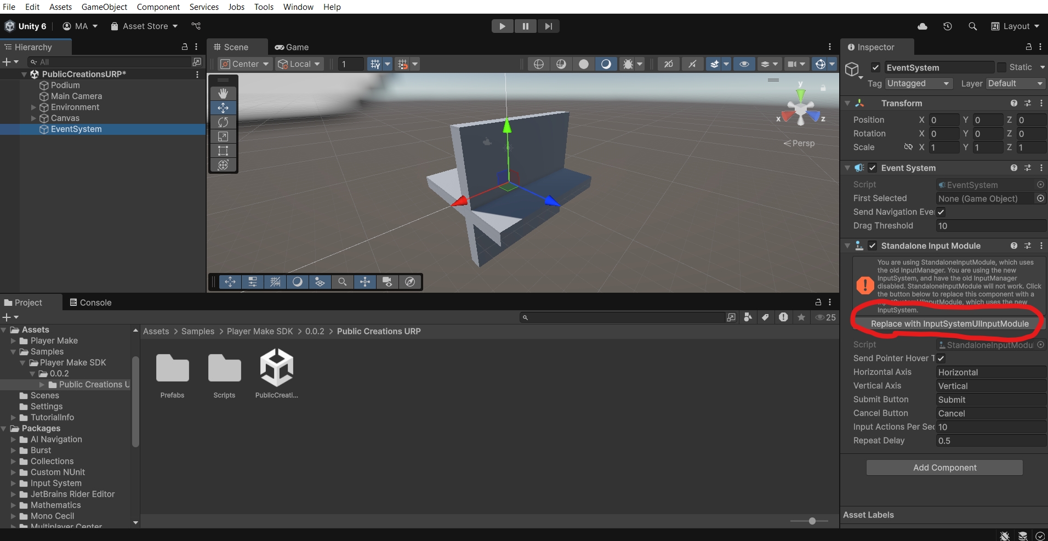Open the GameObject menu
This screenshot has height=541, width=1048.
tap(104, 7)
